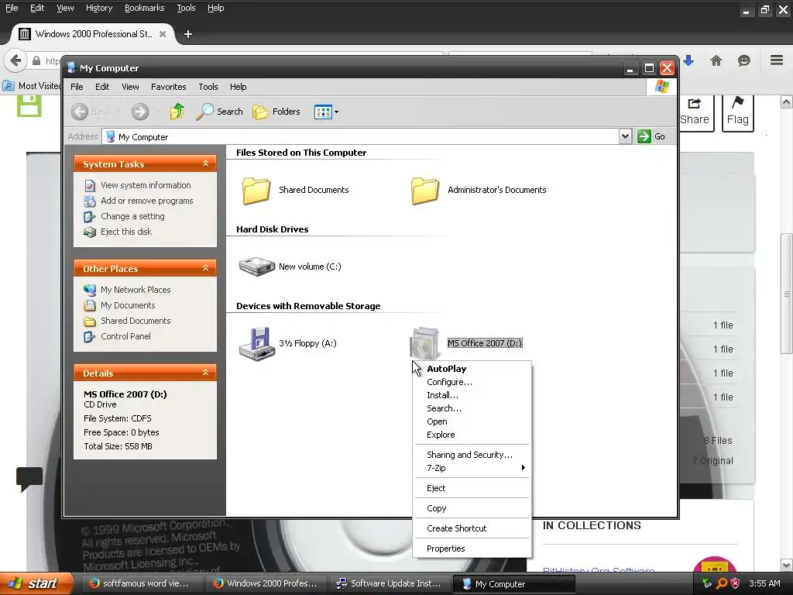The width and height of the screenshot is (793, 595).
Task: Click the browser chat smiley icon
Action: click(744, 60)
